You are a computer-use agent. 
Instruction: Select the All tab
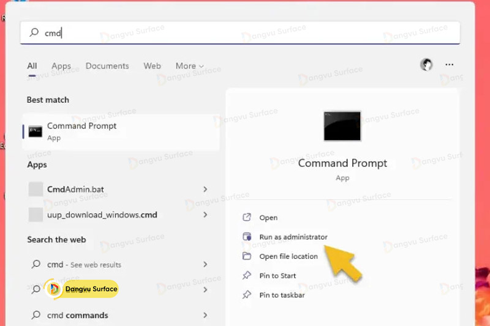(x=32, y=66)
